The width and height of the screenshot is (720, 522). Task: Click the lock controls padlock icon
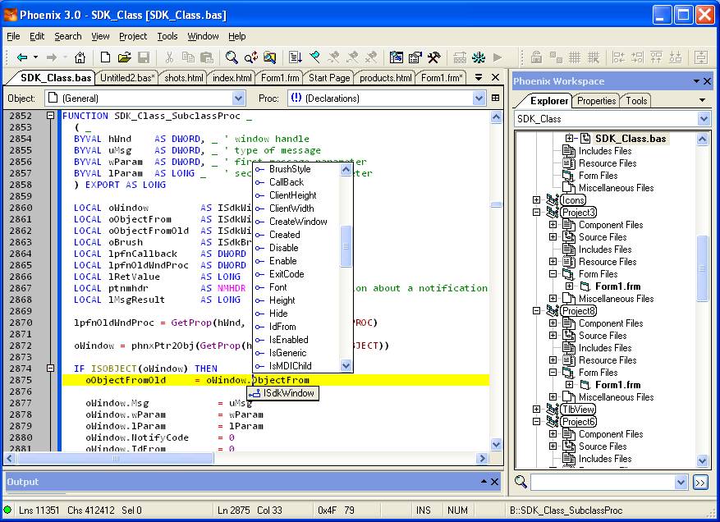tap(536, 57)
